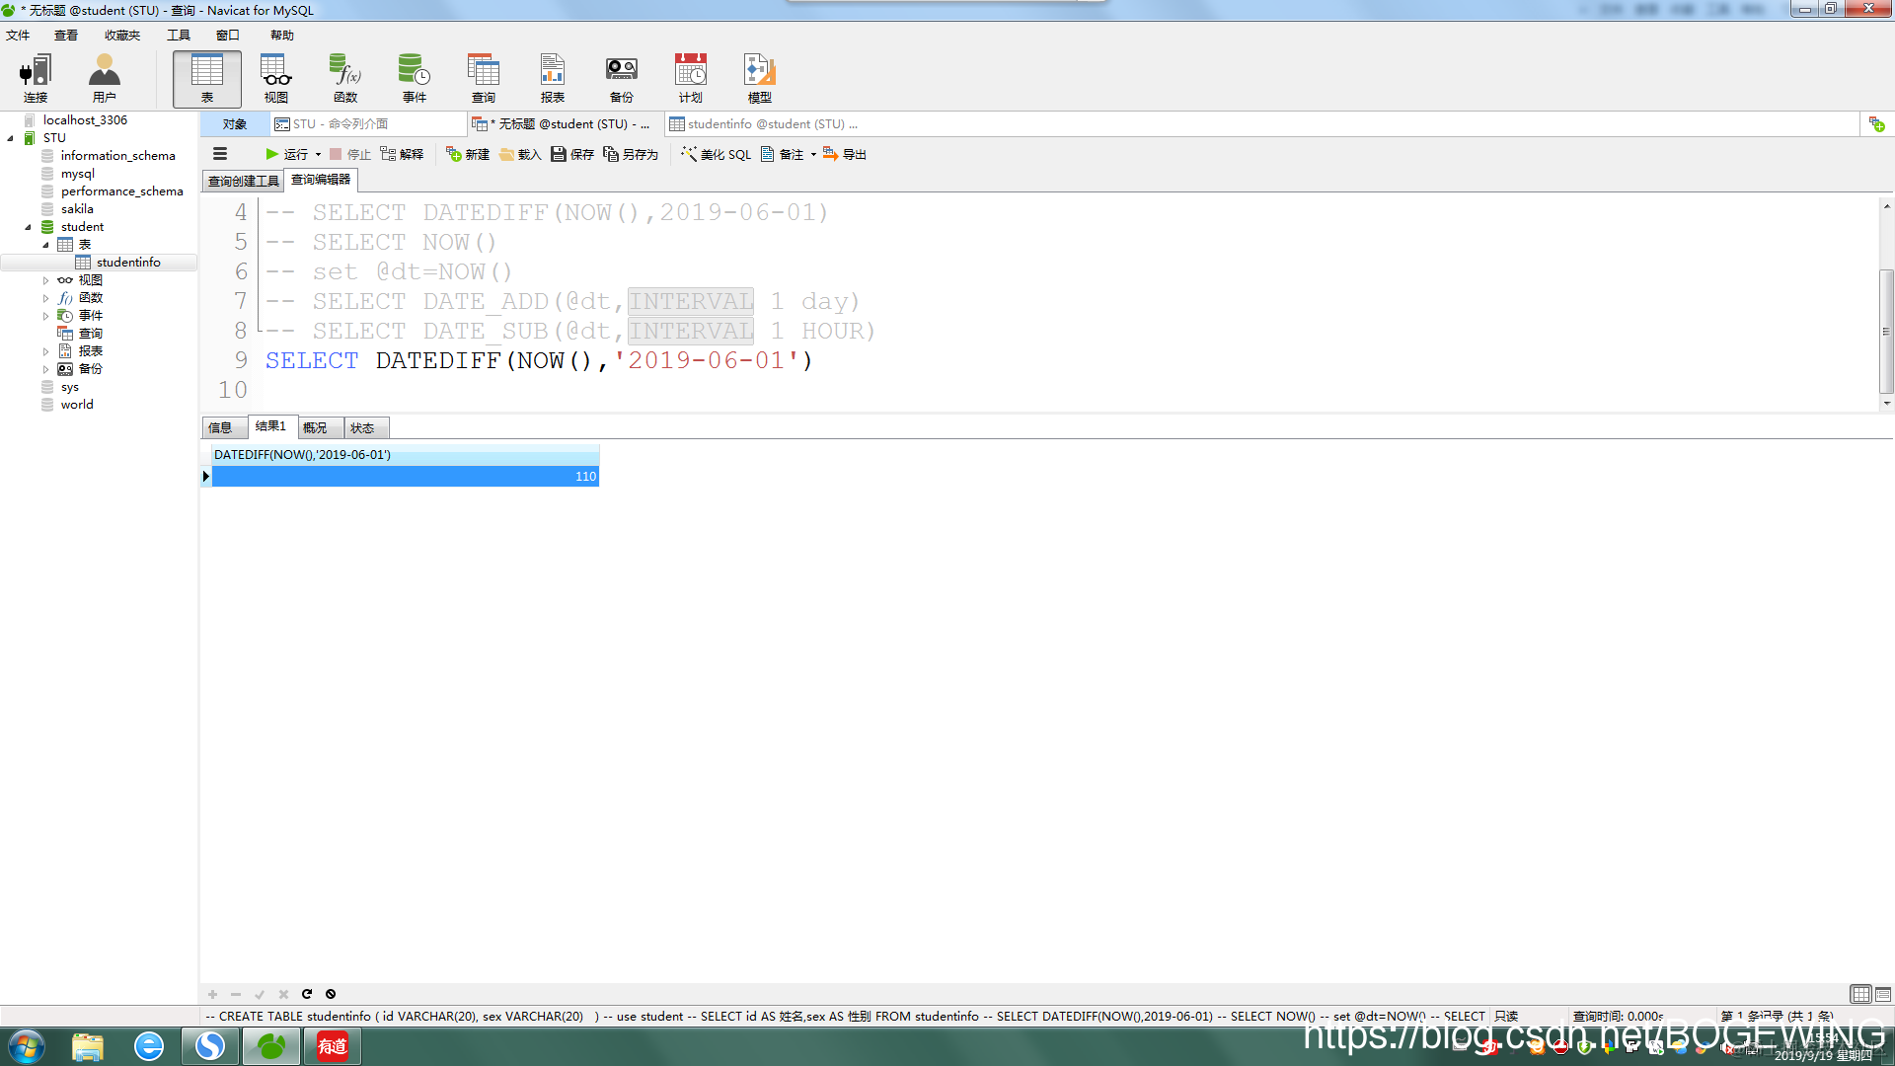Open the 运行 dropdown arrow
The width and height of the screenshot is (1895, 1066).
pos(318,154)
